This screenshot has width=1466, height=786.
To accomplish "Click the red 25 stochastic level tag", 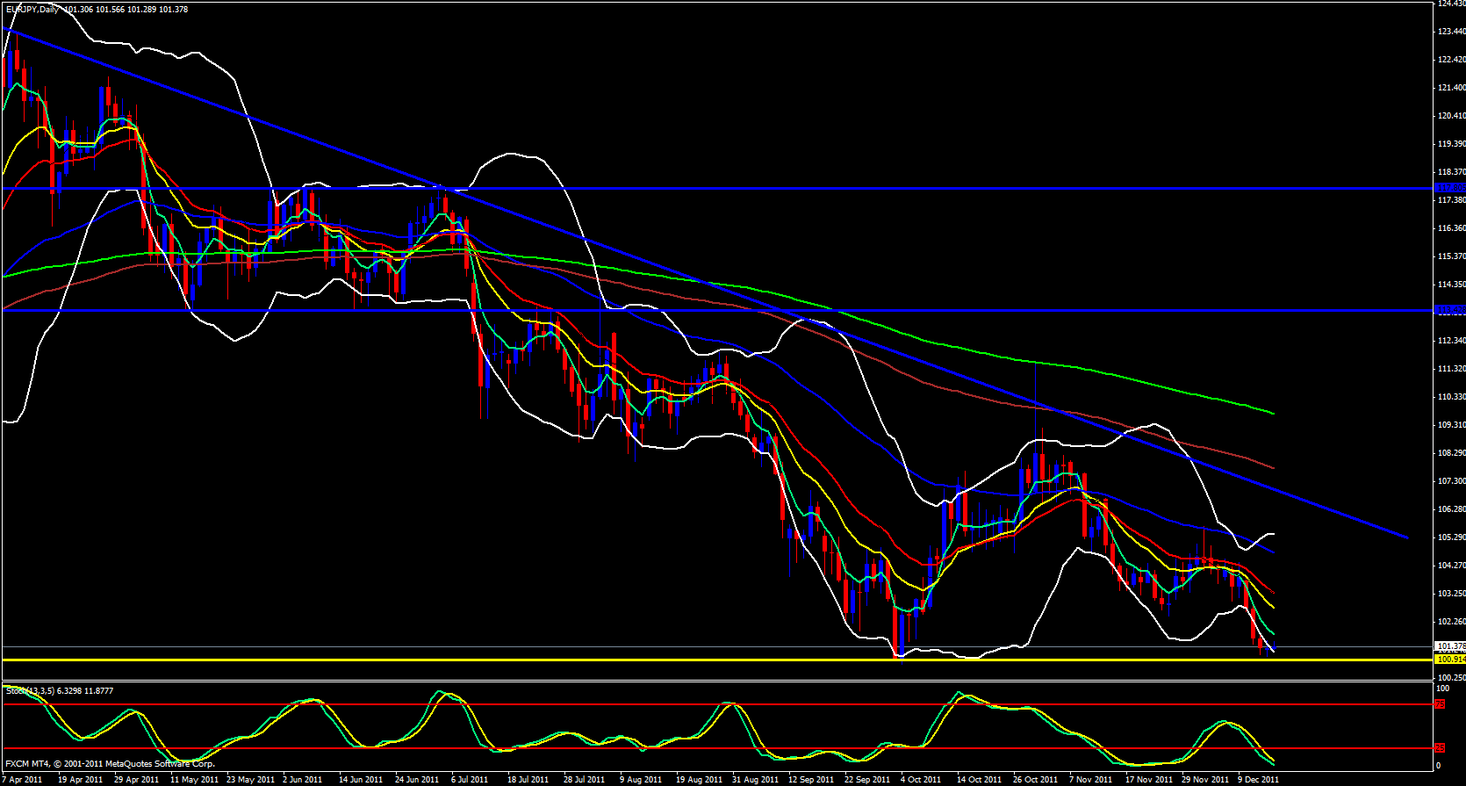I will point(1440,748).
